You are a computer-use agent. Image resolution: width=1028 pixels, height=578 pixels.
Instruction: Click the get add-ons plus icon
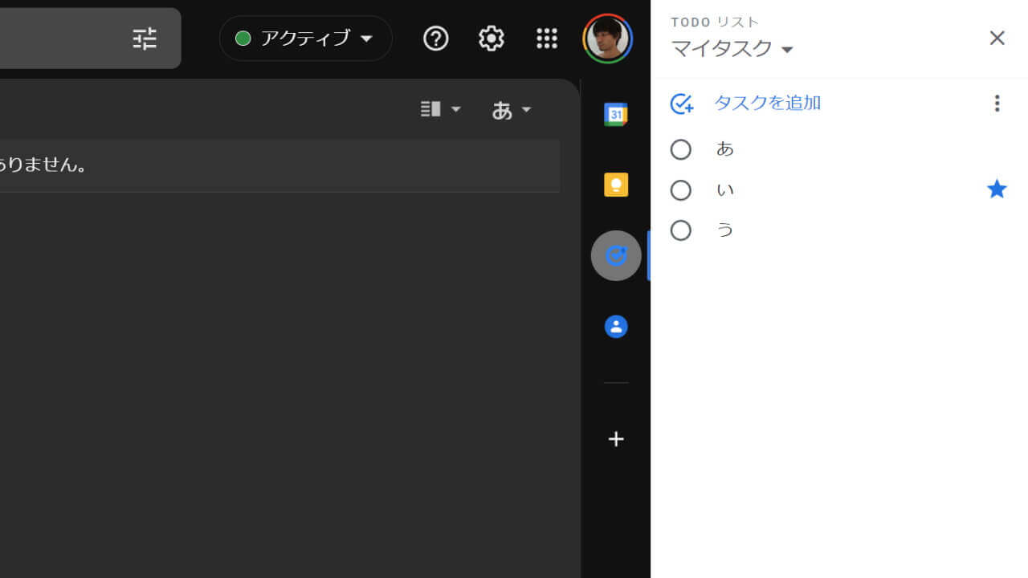(615, 439)
